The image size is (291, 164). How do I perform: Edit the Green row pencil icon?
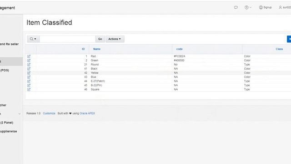tap(29, 60)
